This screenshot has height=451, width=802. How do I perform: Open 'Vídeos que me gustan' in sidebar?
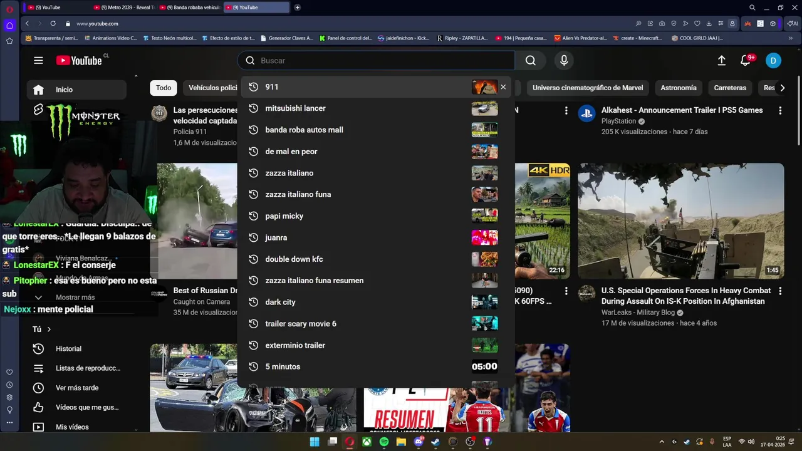tap(76, 407)
